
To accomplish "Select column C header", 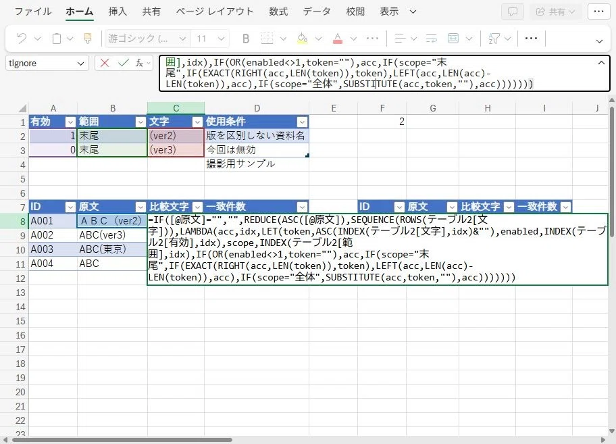I will 176,108.
